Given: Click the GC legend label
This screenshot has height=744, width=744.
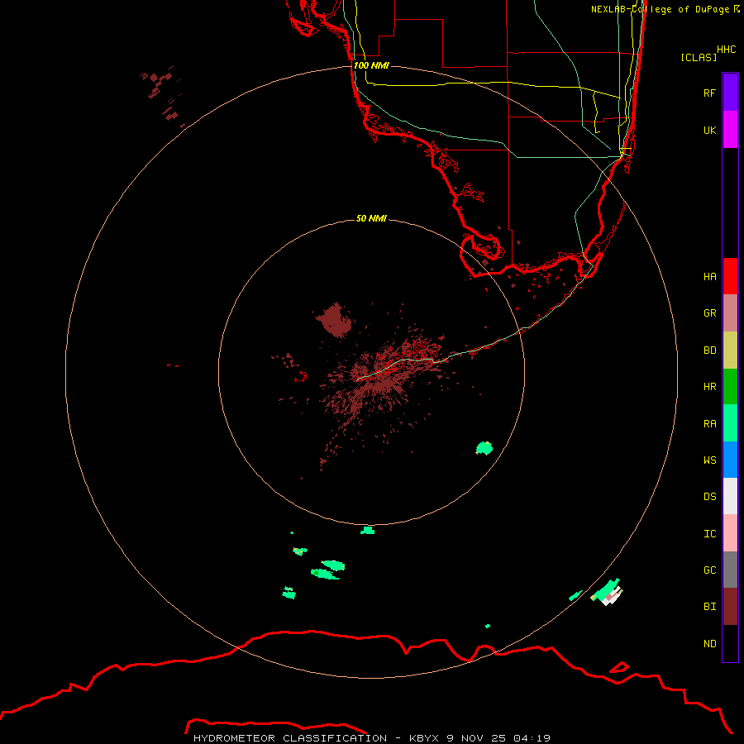Looking at the screenshot, I should point(709,570).
